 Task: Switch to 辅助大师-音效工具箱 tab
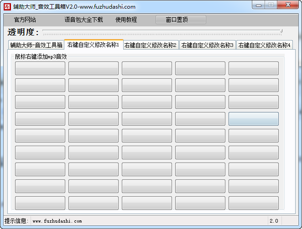[x=36, y=45]
